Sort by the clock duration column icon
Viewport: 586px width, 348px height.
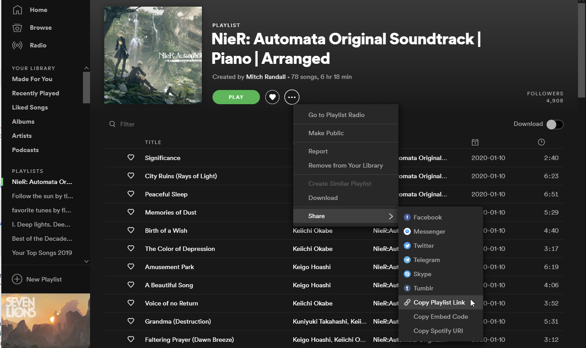click(541, 142)
